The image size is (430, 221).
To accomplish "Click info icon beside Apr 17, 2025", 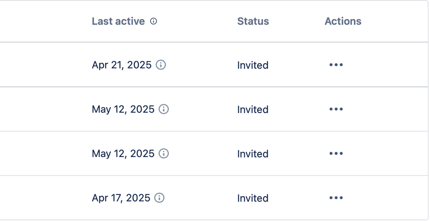I will click(x=159, y=198).
